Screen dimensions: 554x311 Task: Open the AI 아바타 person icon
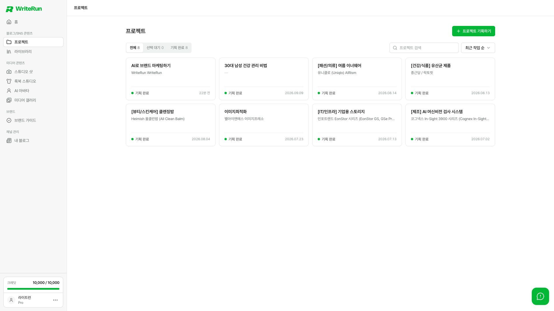[9, 91]
